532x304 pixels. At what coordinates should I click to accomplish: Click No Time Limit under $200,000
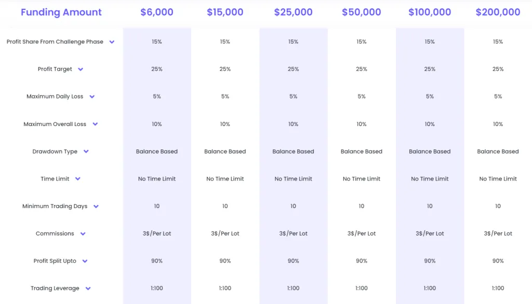coord(498,178)
